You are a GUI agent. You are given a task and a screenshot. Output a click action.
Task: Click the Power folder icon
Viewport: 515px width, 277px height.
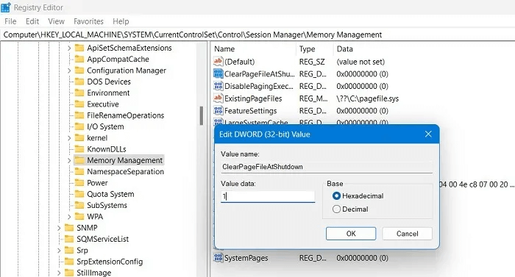pyautogui.click(x=79, y=182)
